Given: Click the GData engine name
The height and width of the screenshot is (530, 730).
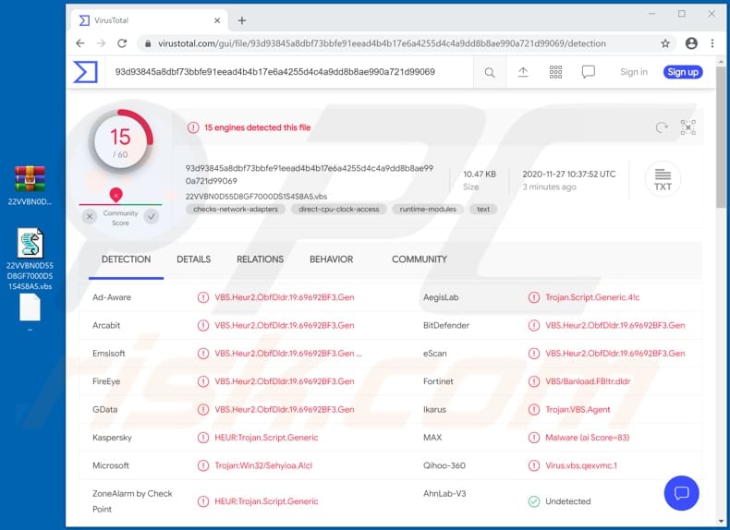Looking at the screenshot, I should 104,409.
